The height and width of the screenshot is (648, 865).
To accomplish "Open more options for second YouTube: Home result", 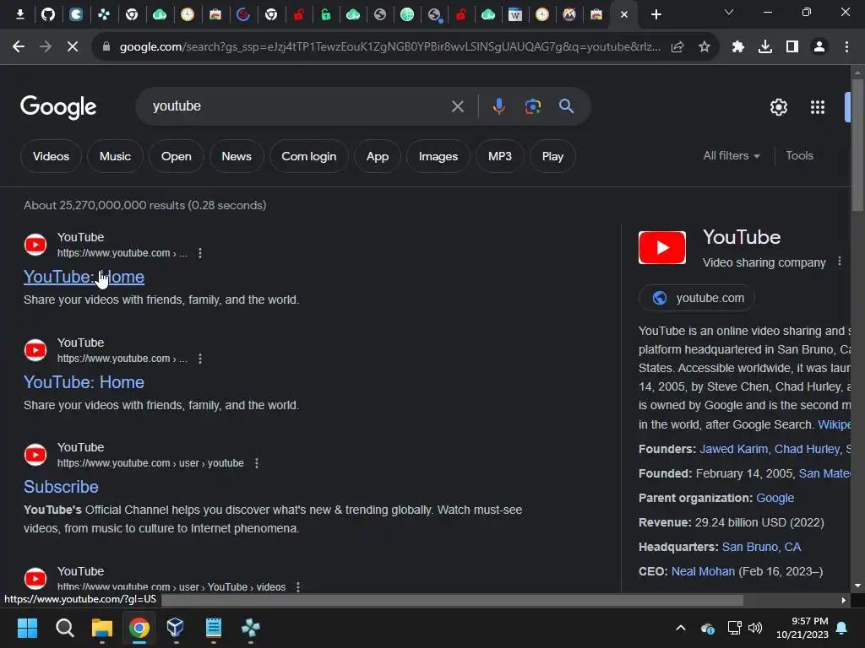I will pyautogui.click(x=199, y=359).
